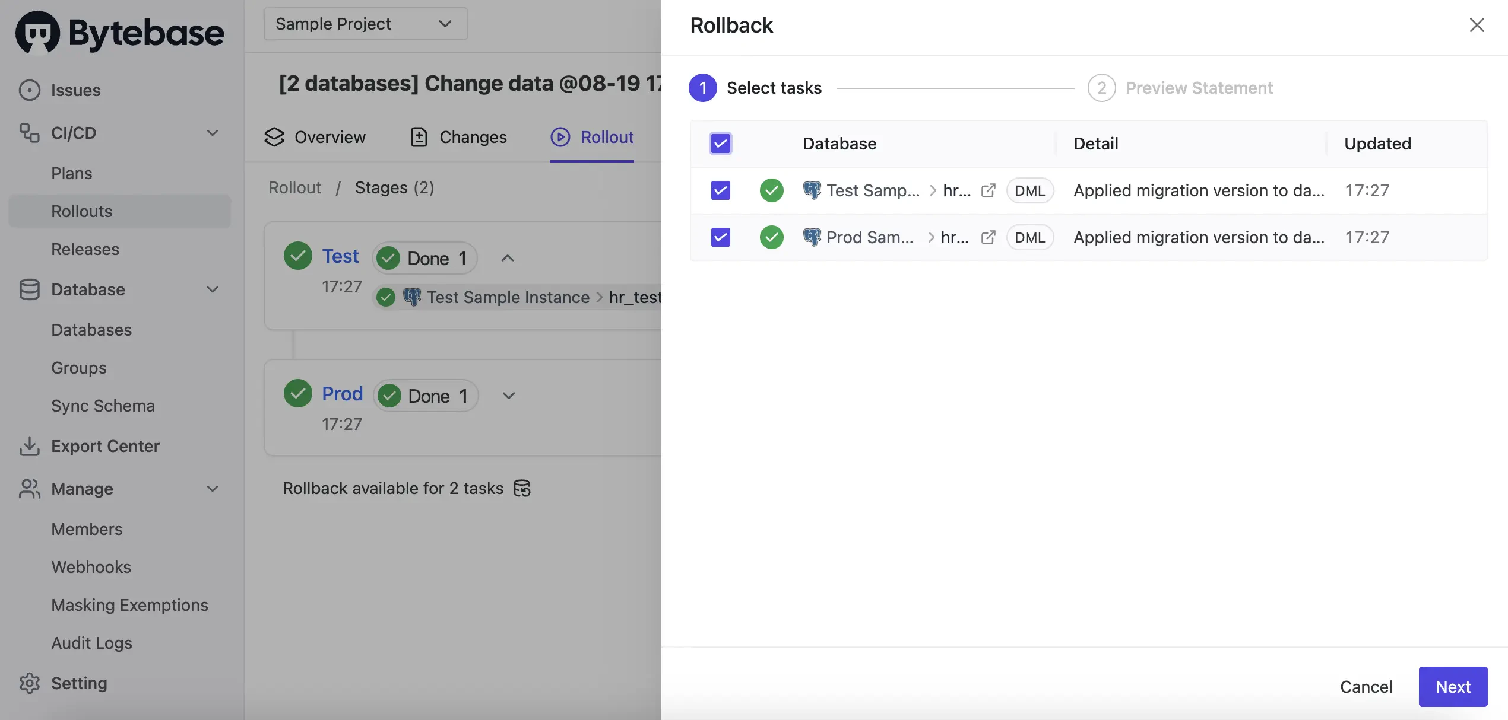Collapse the Test stage with chevron up

507,258
